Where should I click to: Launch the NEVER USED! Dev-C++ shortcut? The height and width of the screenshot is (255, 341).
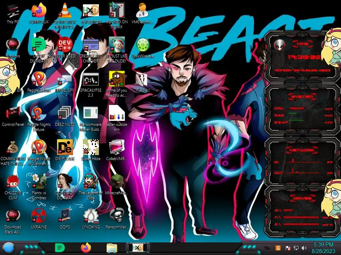tap(65, 48)
